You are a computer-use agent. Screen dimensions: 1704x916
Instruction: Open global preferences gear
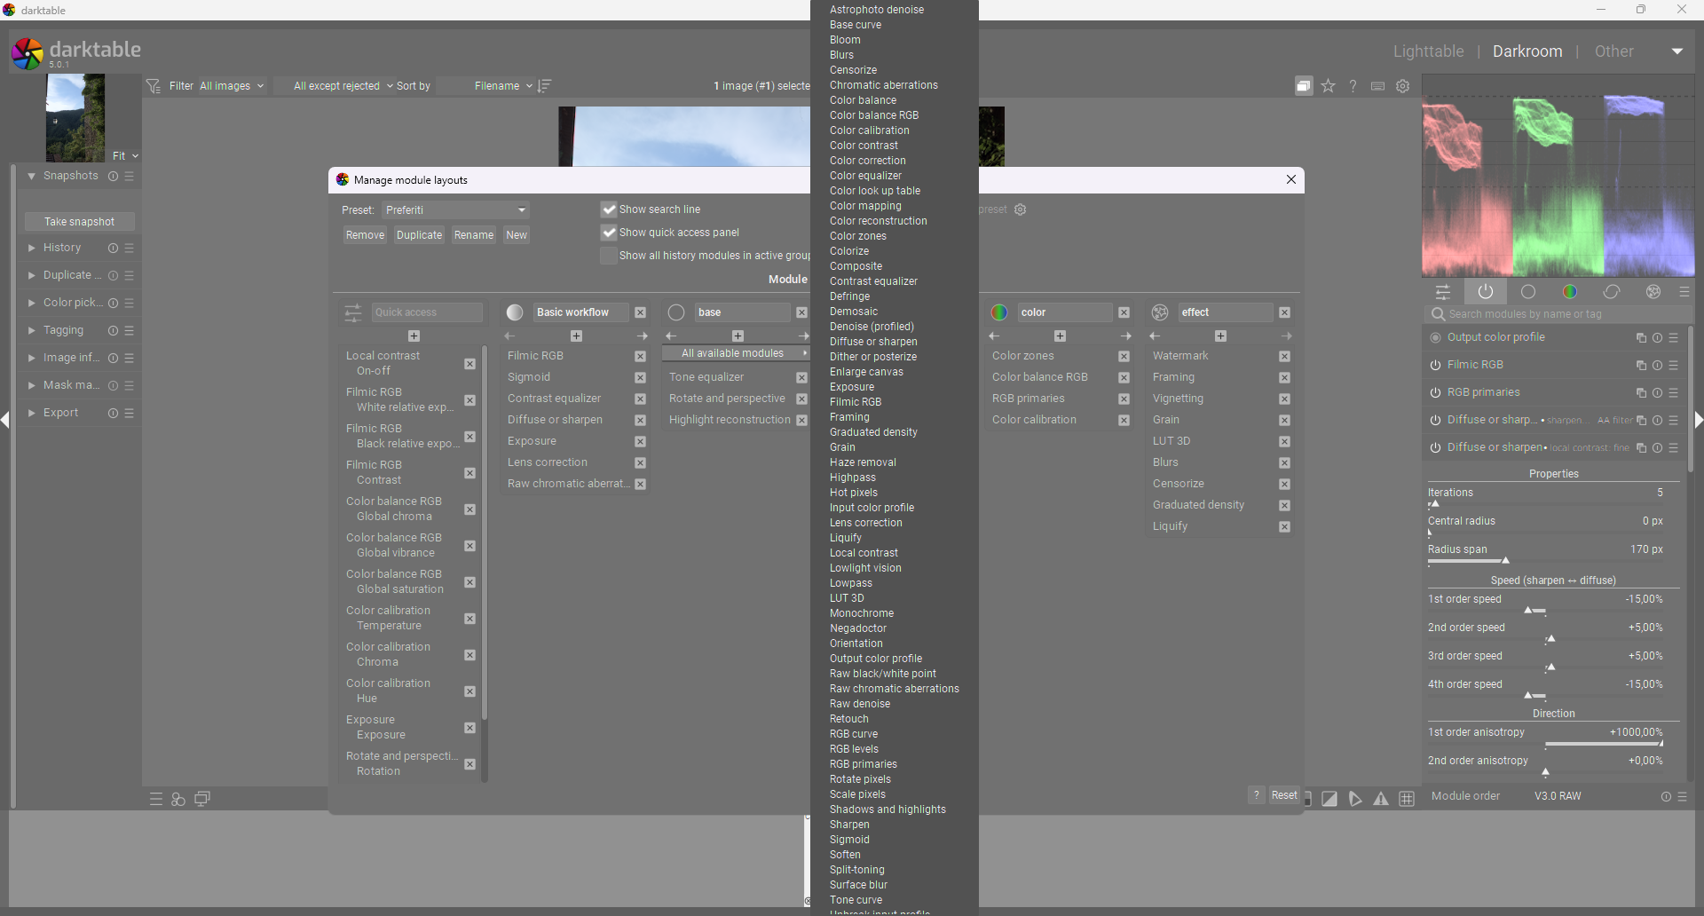[1402, 86]
